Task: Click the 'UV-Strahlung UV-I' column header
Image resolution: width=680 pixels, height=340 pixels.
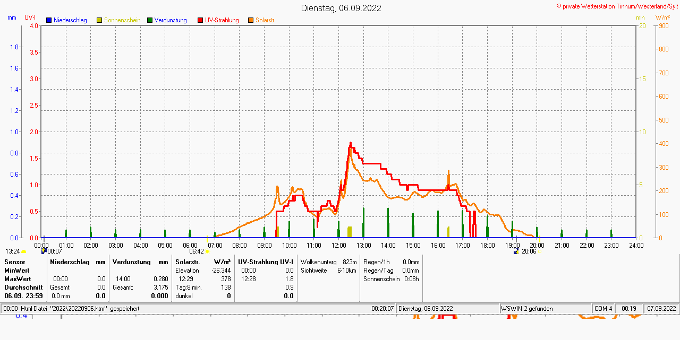Action: (x=266, y=262)
